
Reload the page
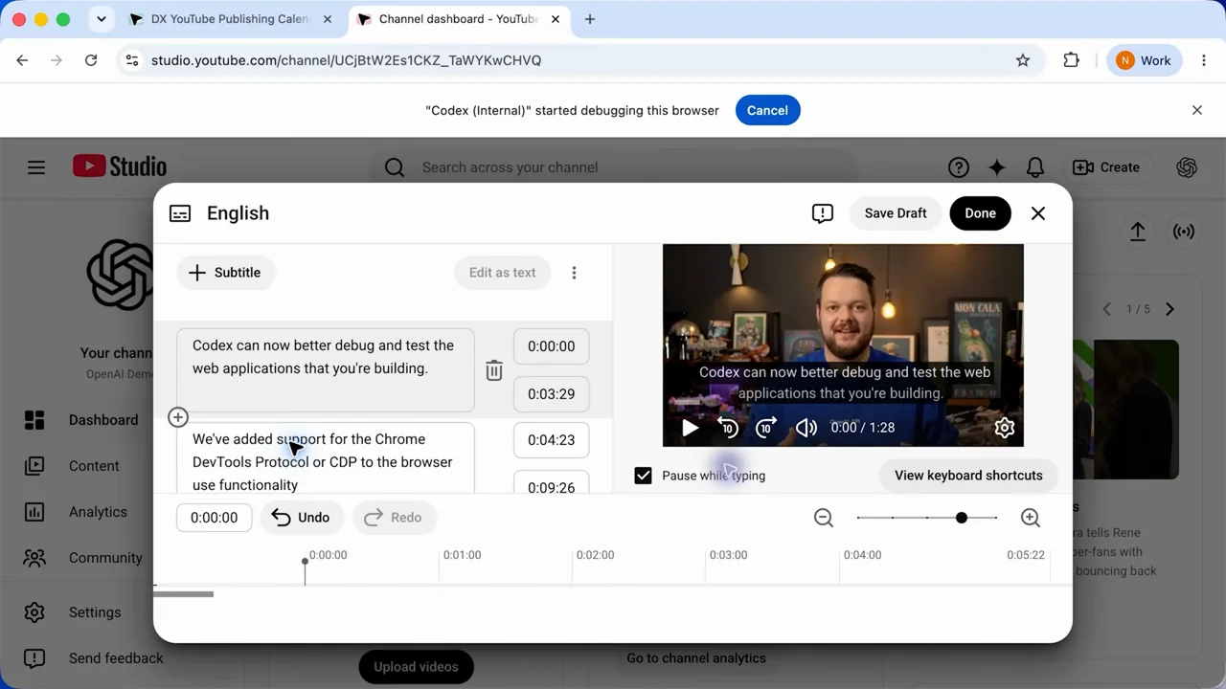(91, 60)
